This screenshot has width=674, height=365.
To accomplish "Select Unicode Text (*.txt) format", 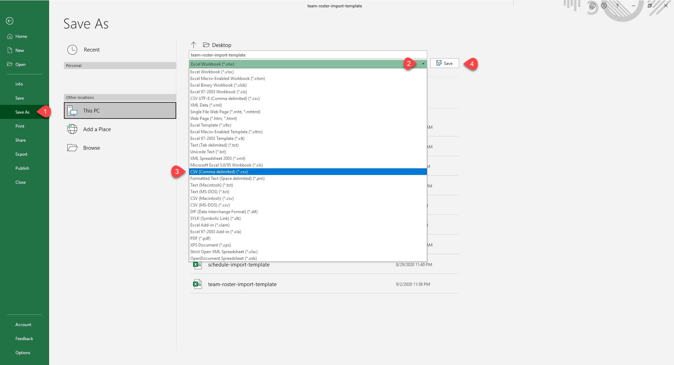I will pos(308,152).
